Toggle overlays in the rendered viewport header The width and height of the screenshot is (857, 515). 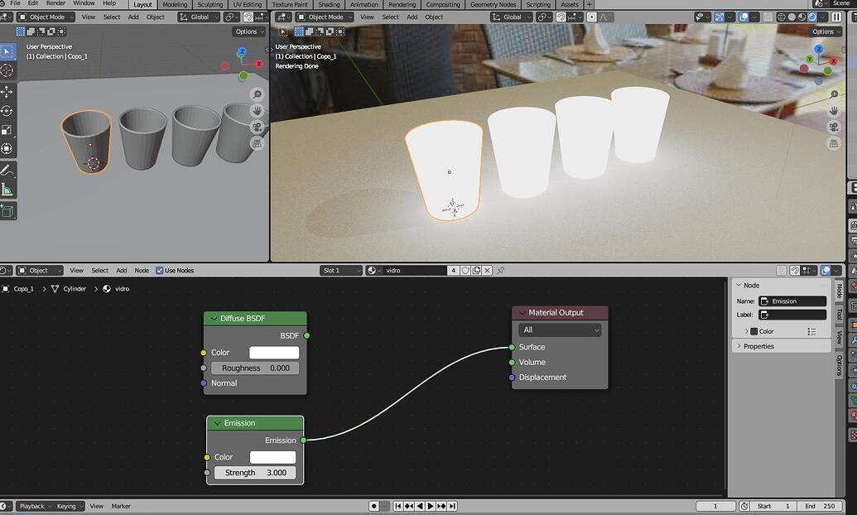744,17
